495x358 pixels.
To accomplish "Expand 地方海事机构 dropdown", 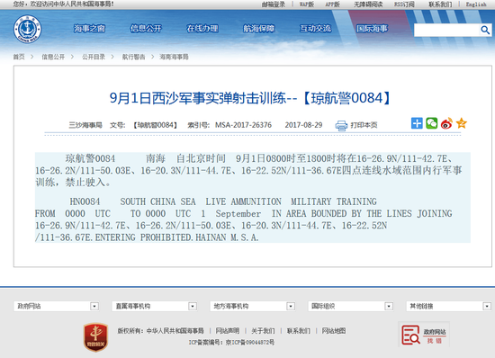I will click(253, 306).
